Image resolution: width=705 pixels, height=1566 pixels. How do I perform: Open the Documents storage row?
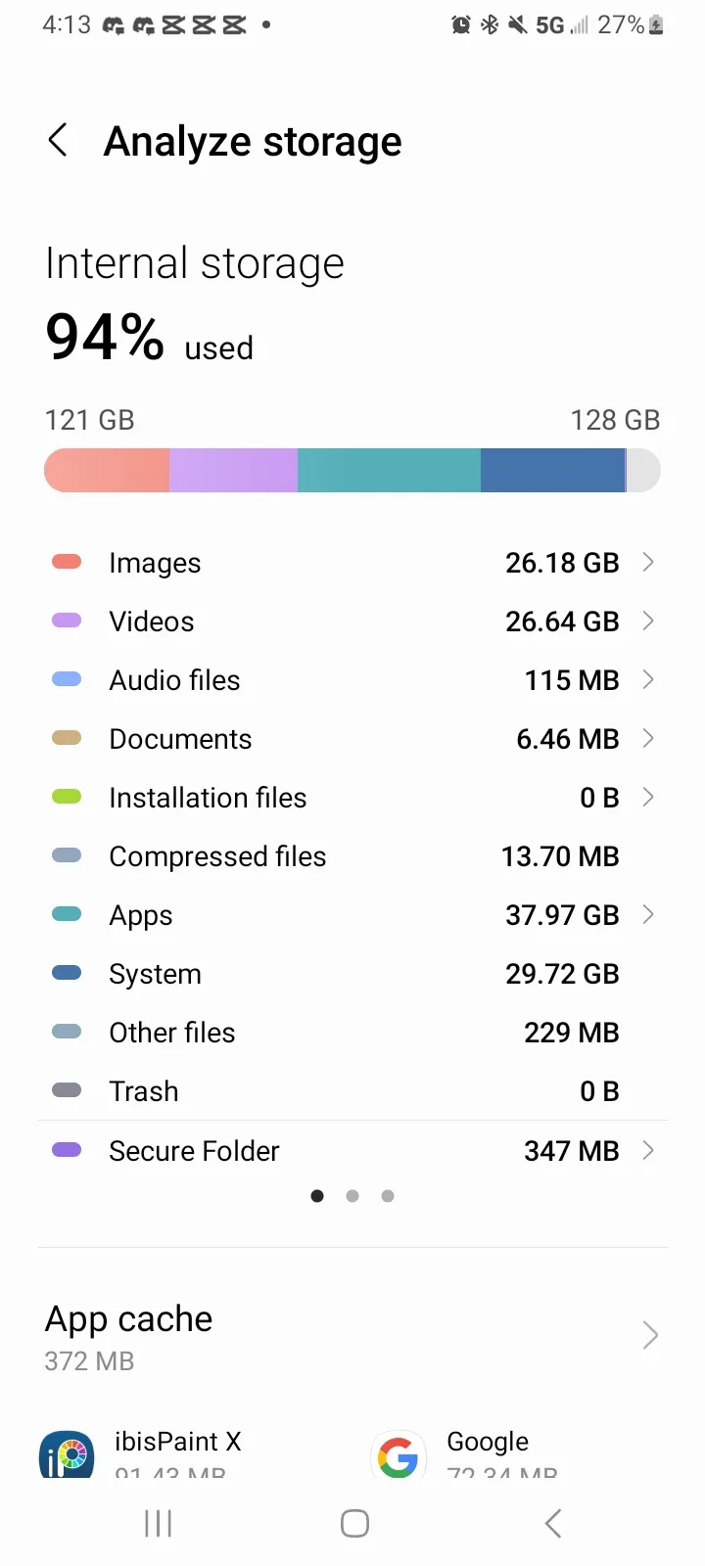click(352, 739)
